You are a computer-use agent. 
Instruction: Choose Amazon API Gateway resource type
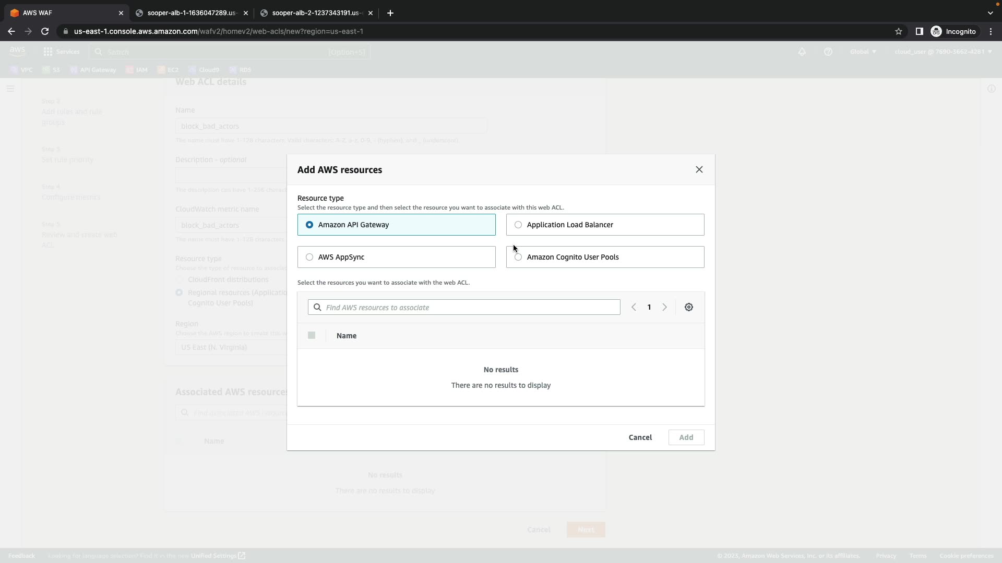(309, 225)
